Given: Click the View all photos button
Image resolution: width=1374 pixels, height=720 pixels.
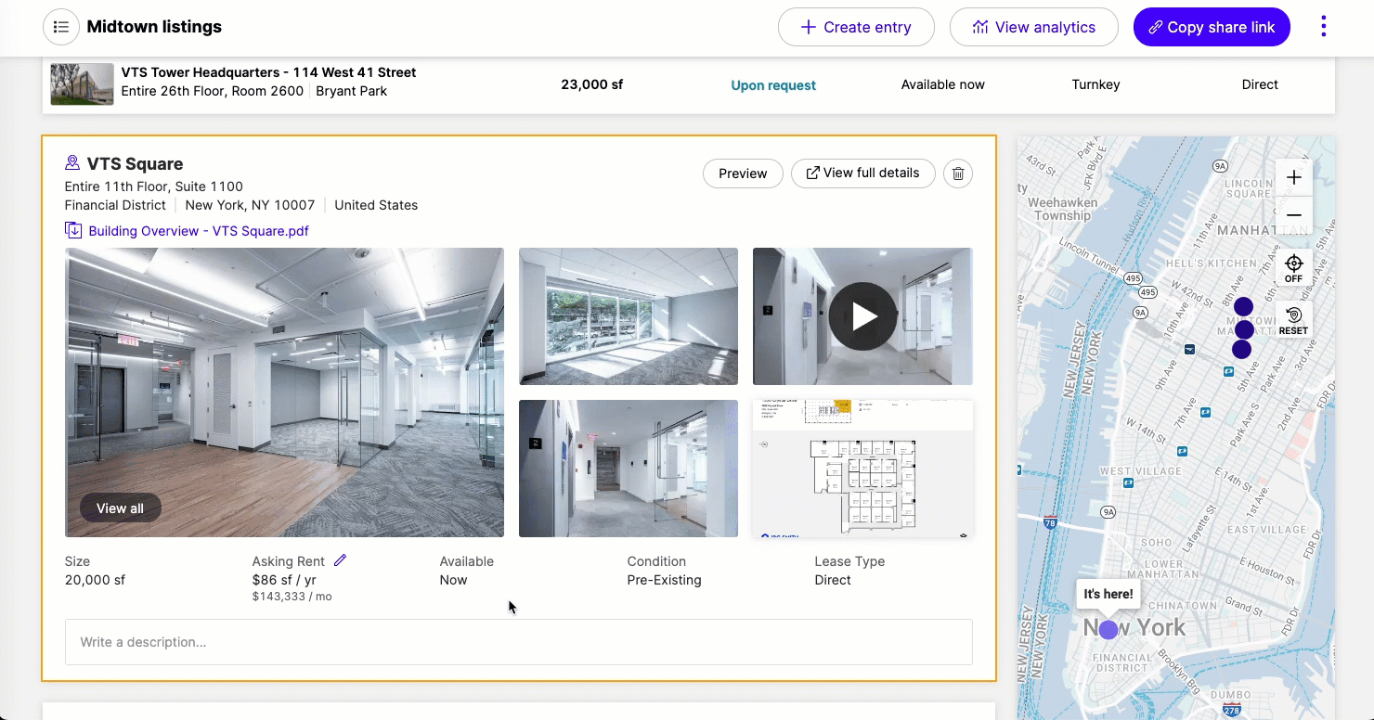Looking at the screenshot, I should tap(120, 508).
